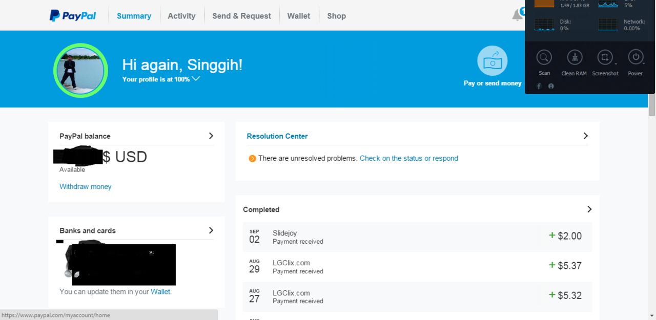Open the Activity tab
The image size is (656, 320).
(181, 16)
